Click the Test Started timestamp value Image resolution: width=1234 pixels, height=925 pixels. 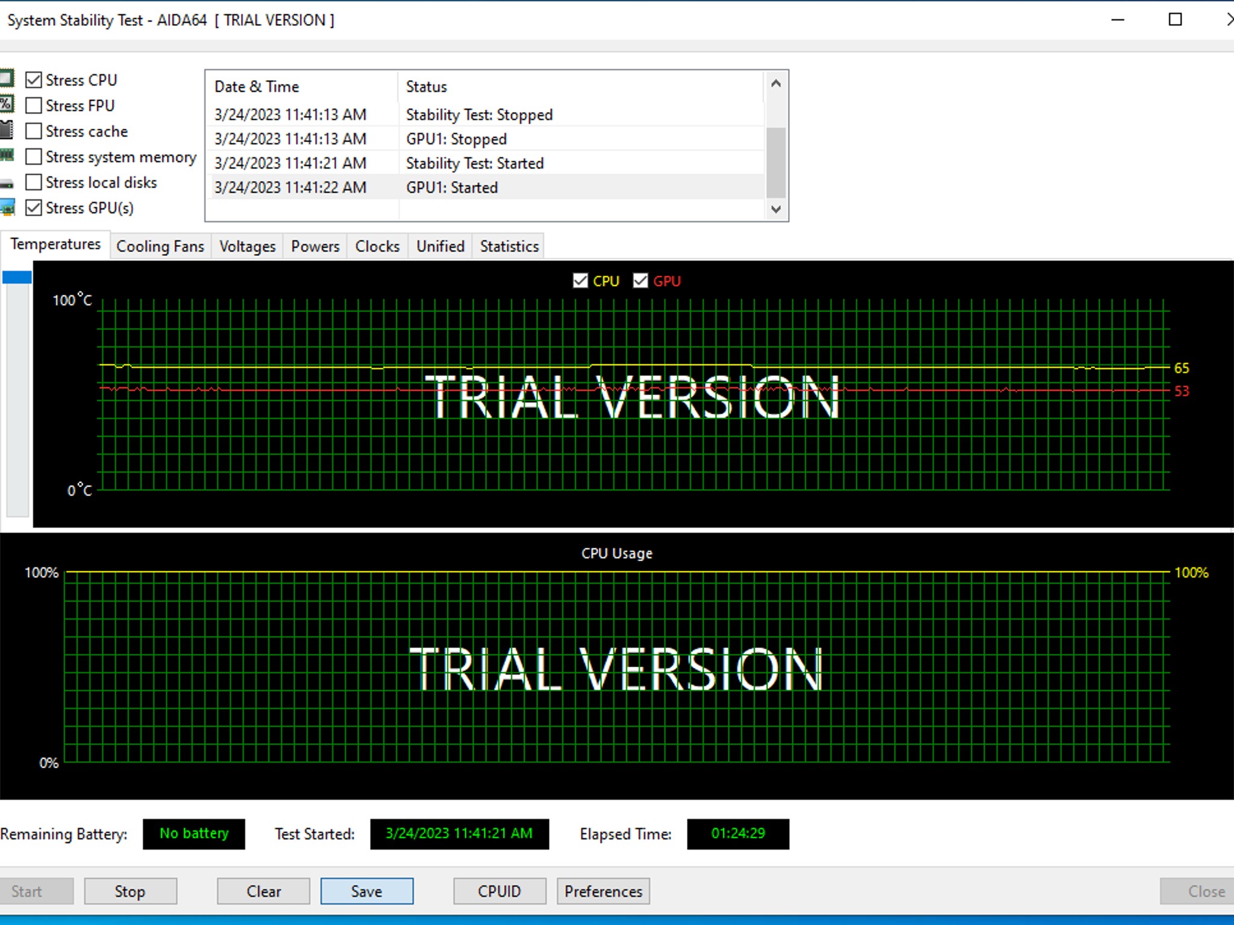pos(459,834)
